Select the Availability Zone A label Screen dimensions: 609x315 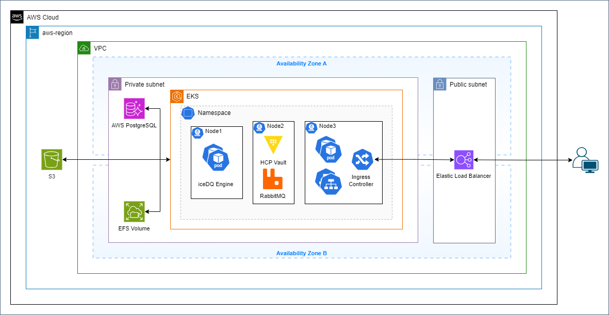pos(301,64)
